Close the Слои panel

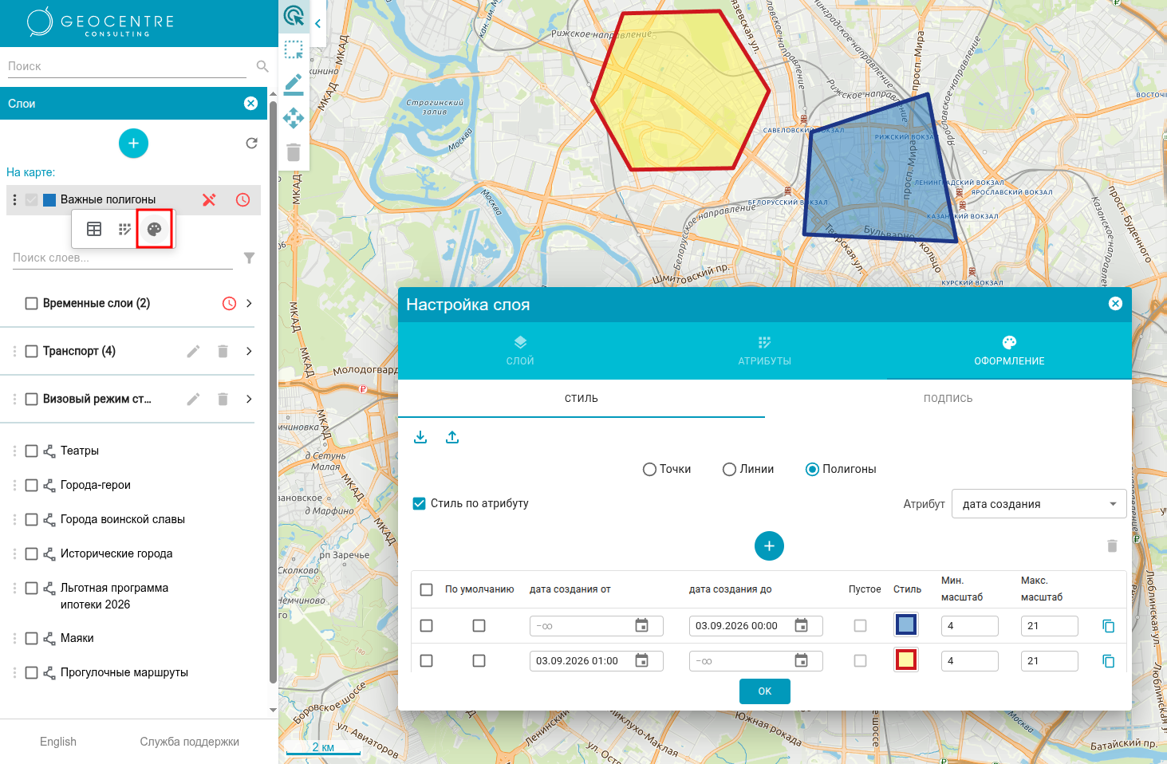pyautogui.click(x=250, y=104)
